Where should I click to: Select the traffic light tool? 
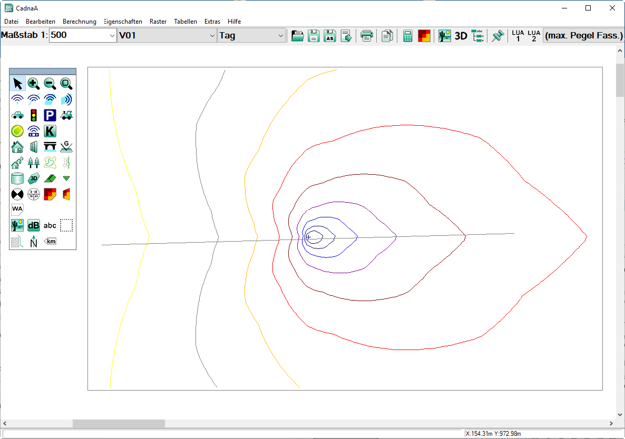[x=34, y=115]
